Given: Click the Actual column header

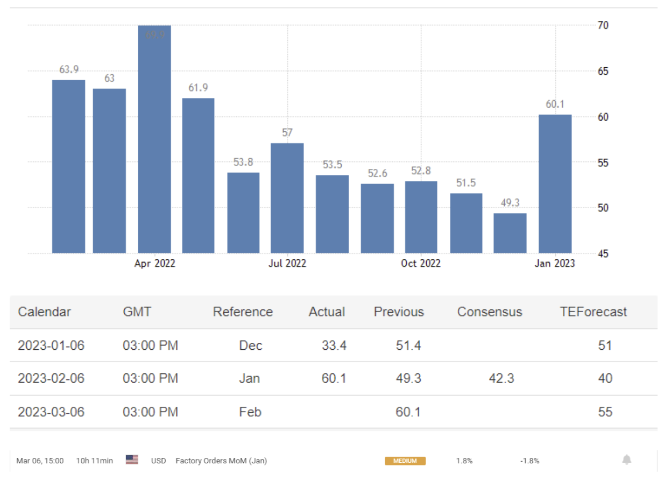Looking at the screenshot, I should (327, 312).
